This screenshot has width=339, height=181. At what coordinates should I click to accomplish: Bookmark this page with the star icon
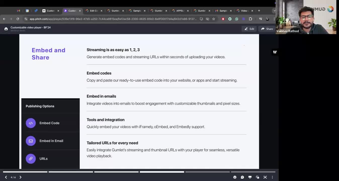click(214, 19)
